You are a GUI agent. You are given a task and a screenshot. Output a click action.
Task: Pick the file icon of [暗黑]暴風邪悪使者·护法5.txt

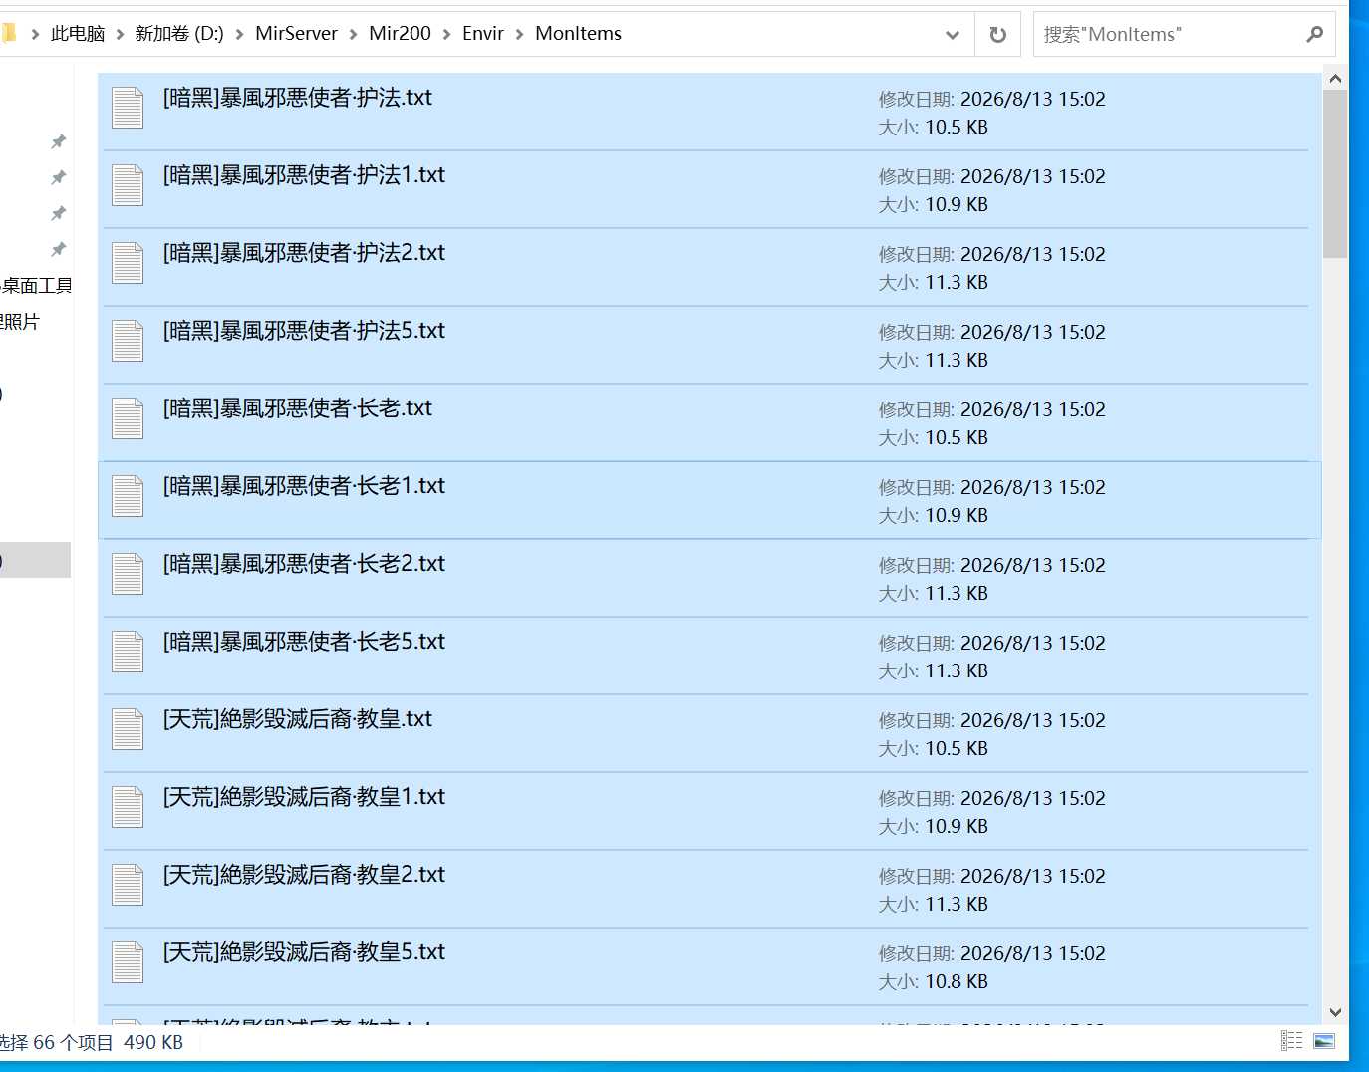coord(128,341)
